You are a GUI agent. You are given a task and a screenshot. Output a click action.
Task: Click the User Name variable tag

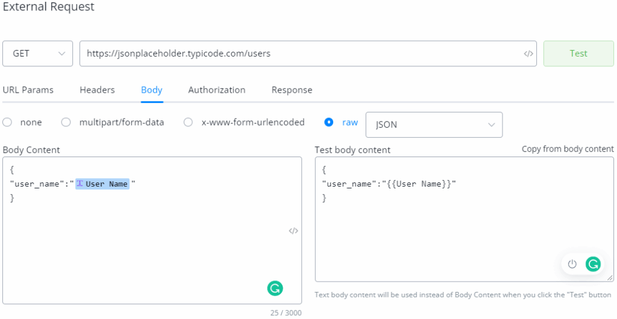click(102, 184)
